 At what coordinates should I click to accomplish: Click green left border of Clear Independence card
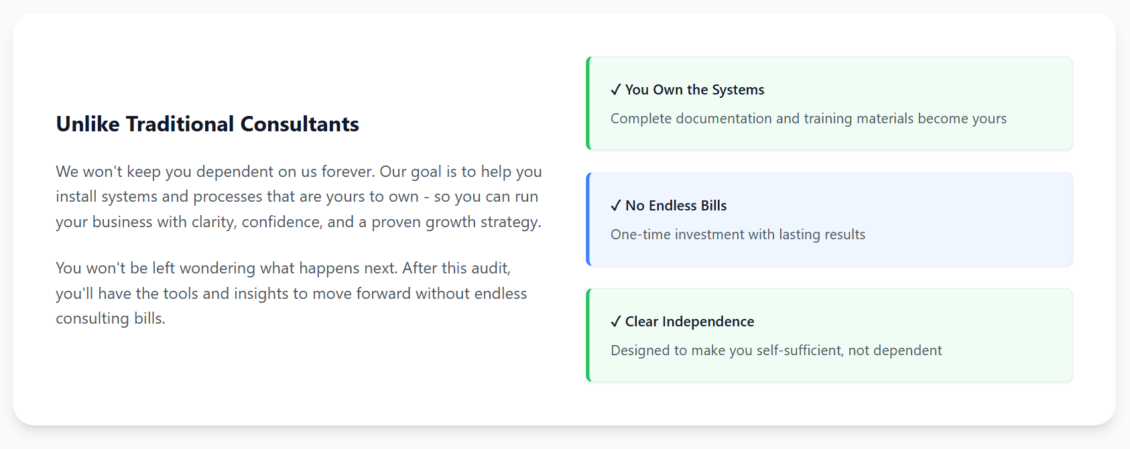588,335
